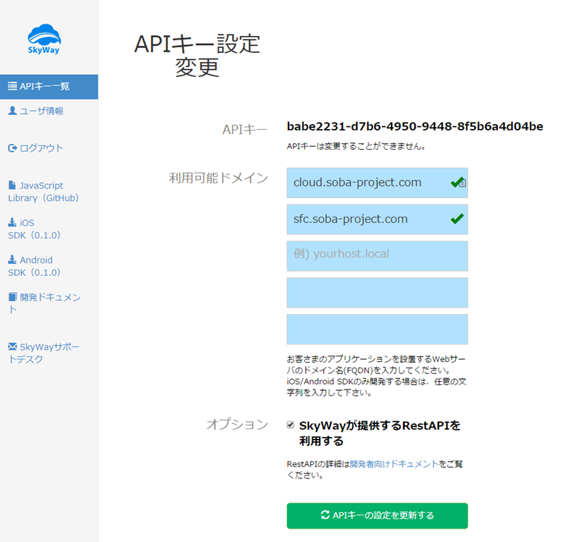Click the logout arrow icon
The height and width of the screenshot is (542, 568).
tap(13, 147)
